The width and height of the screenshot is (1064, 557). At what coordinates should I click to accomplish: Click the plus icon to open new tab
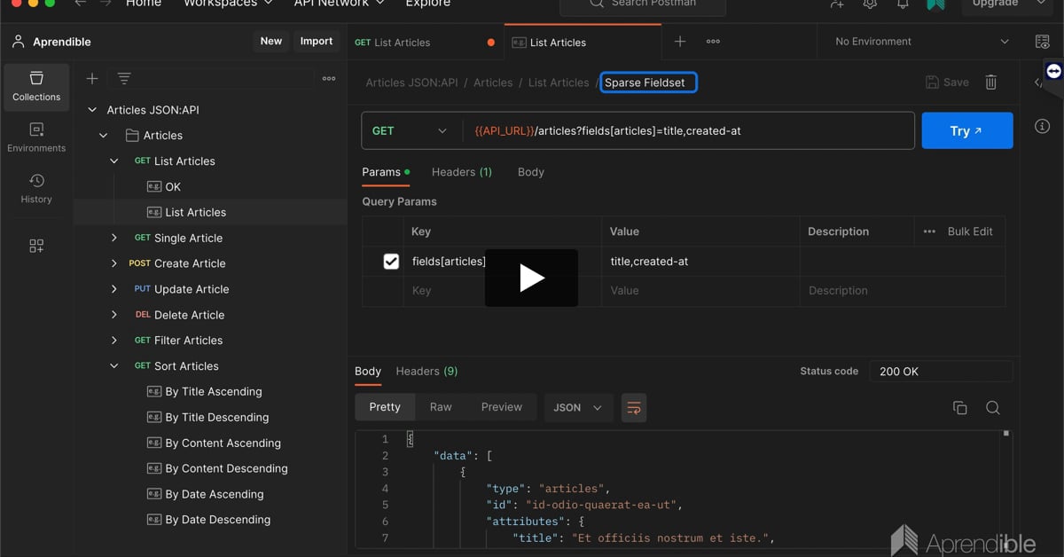point(680,42)
